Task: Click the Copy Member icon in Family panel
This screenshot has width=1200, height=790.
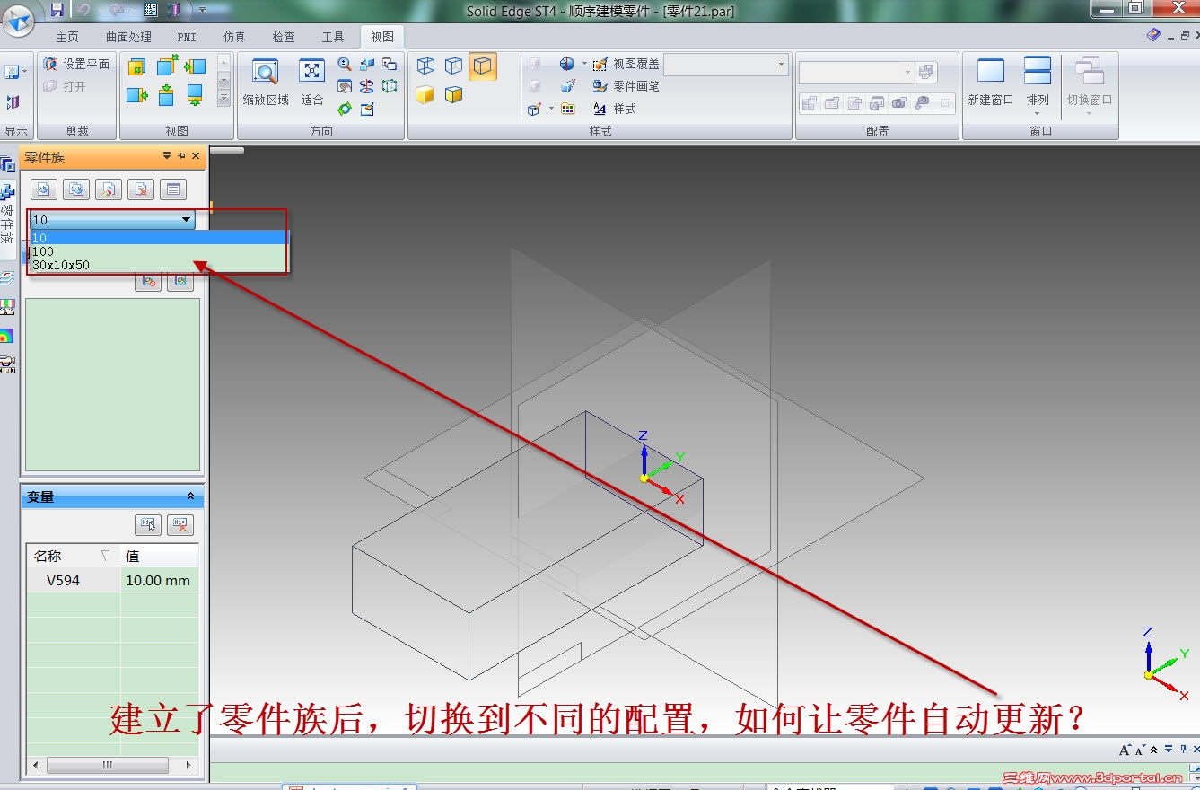Action: 76,189
